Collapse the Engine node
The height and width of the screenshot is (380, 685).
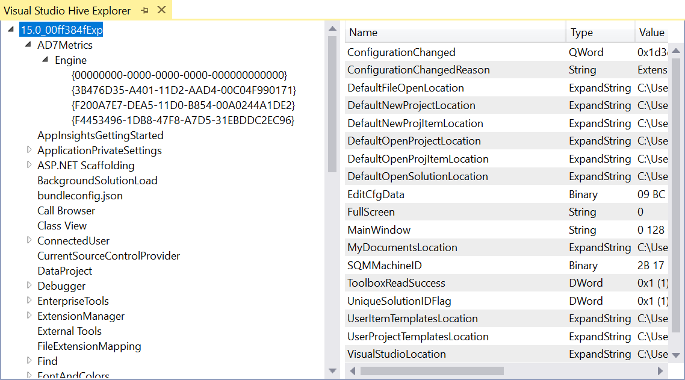45,60
